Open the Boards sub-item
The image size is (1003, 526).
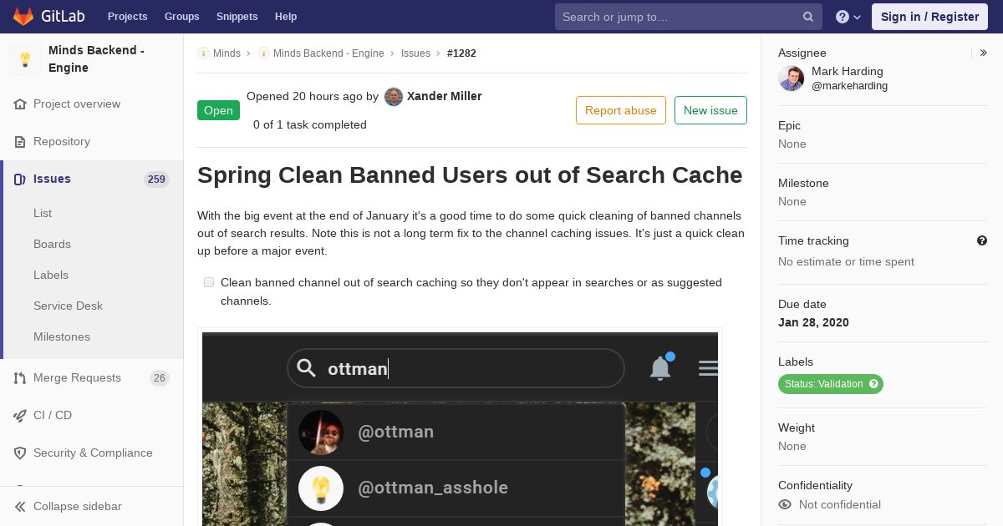pos(52,244)
